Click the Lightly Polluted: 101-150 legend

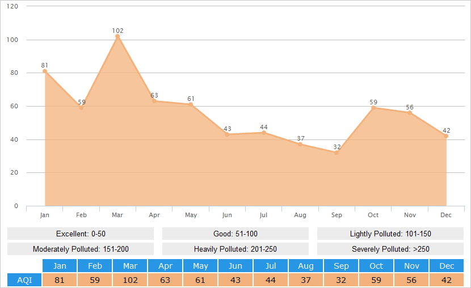pyautogui.click(x=390, y=234)
